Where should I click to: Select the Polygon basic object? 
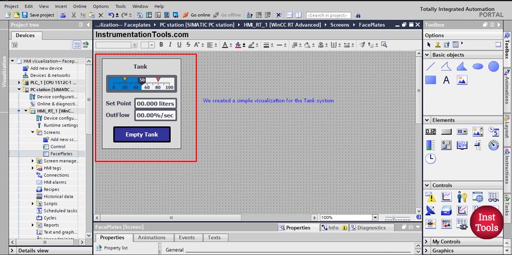pos(461,67)
